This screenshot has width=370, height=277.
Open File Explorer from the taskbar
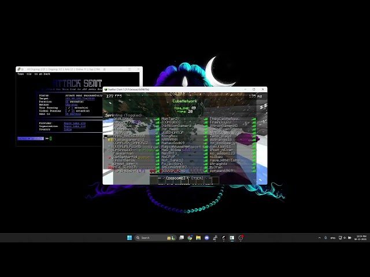[x=198, y=238]
